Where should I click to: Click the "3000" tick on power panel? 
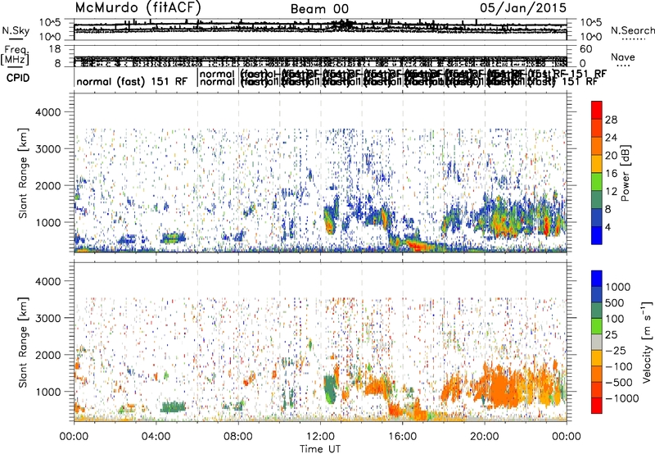47,149
